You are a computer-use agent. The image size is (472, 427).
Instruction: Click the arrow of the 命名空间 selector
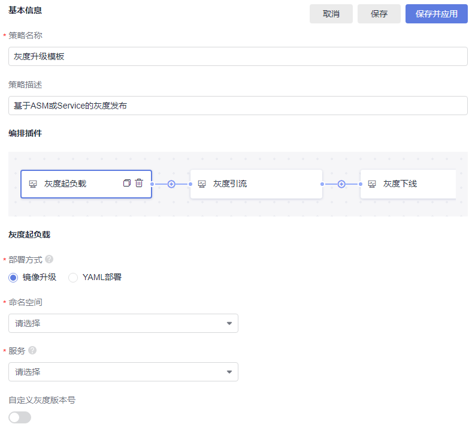(229, 324)
